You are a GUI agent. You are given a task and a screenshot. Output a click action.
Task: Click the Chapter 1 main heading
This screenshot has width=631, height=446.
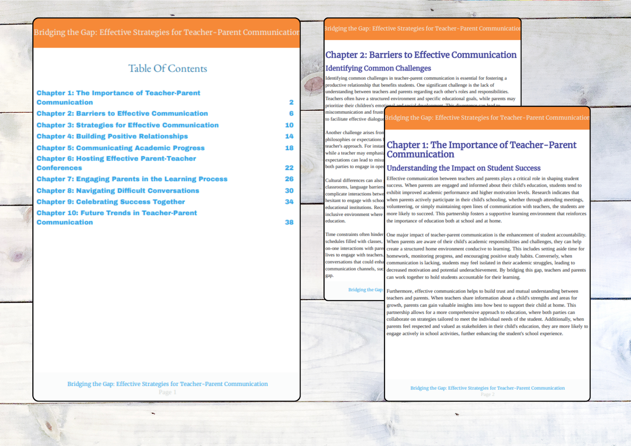(x=482, y=149)
